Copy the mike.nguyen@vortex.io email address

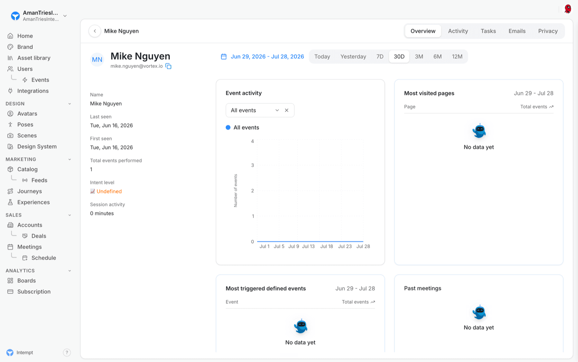click(168, 66)
